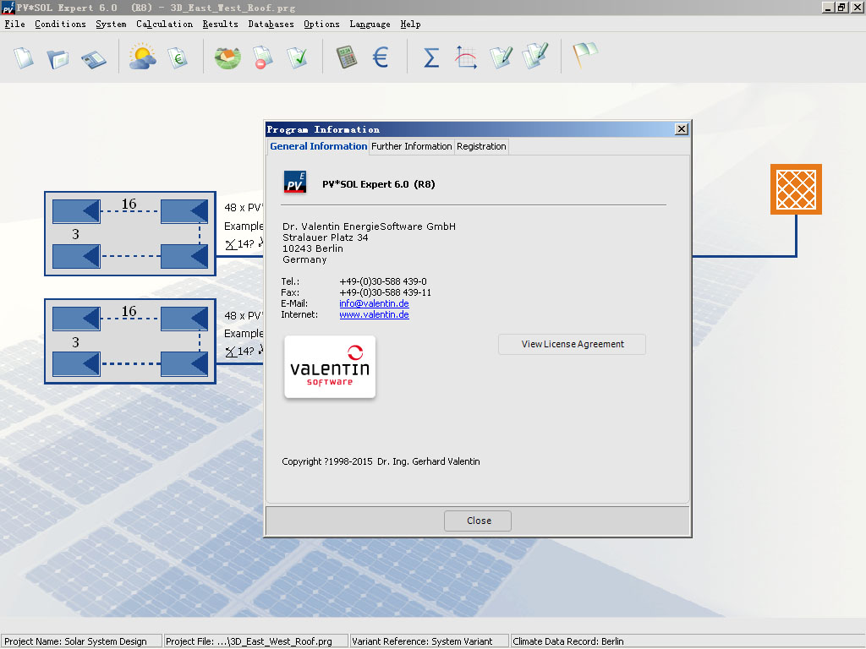Click the telephone number +49-(0)30-588 439-0
Image resolution: width=866 pixels, height=649 pixels.
pyautogui.click(x=383, y=281)
